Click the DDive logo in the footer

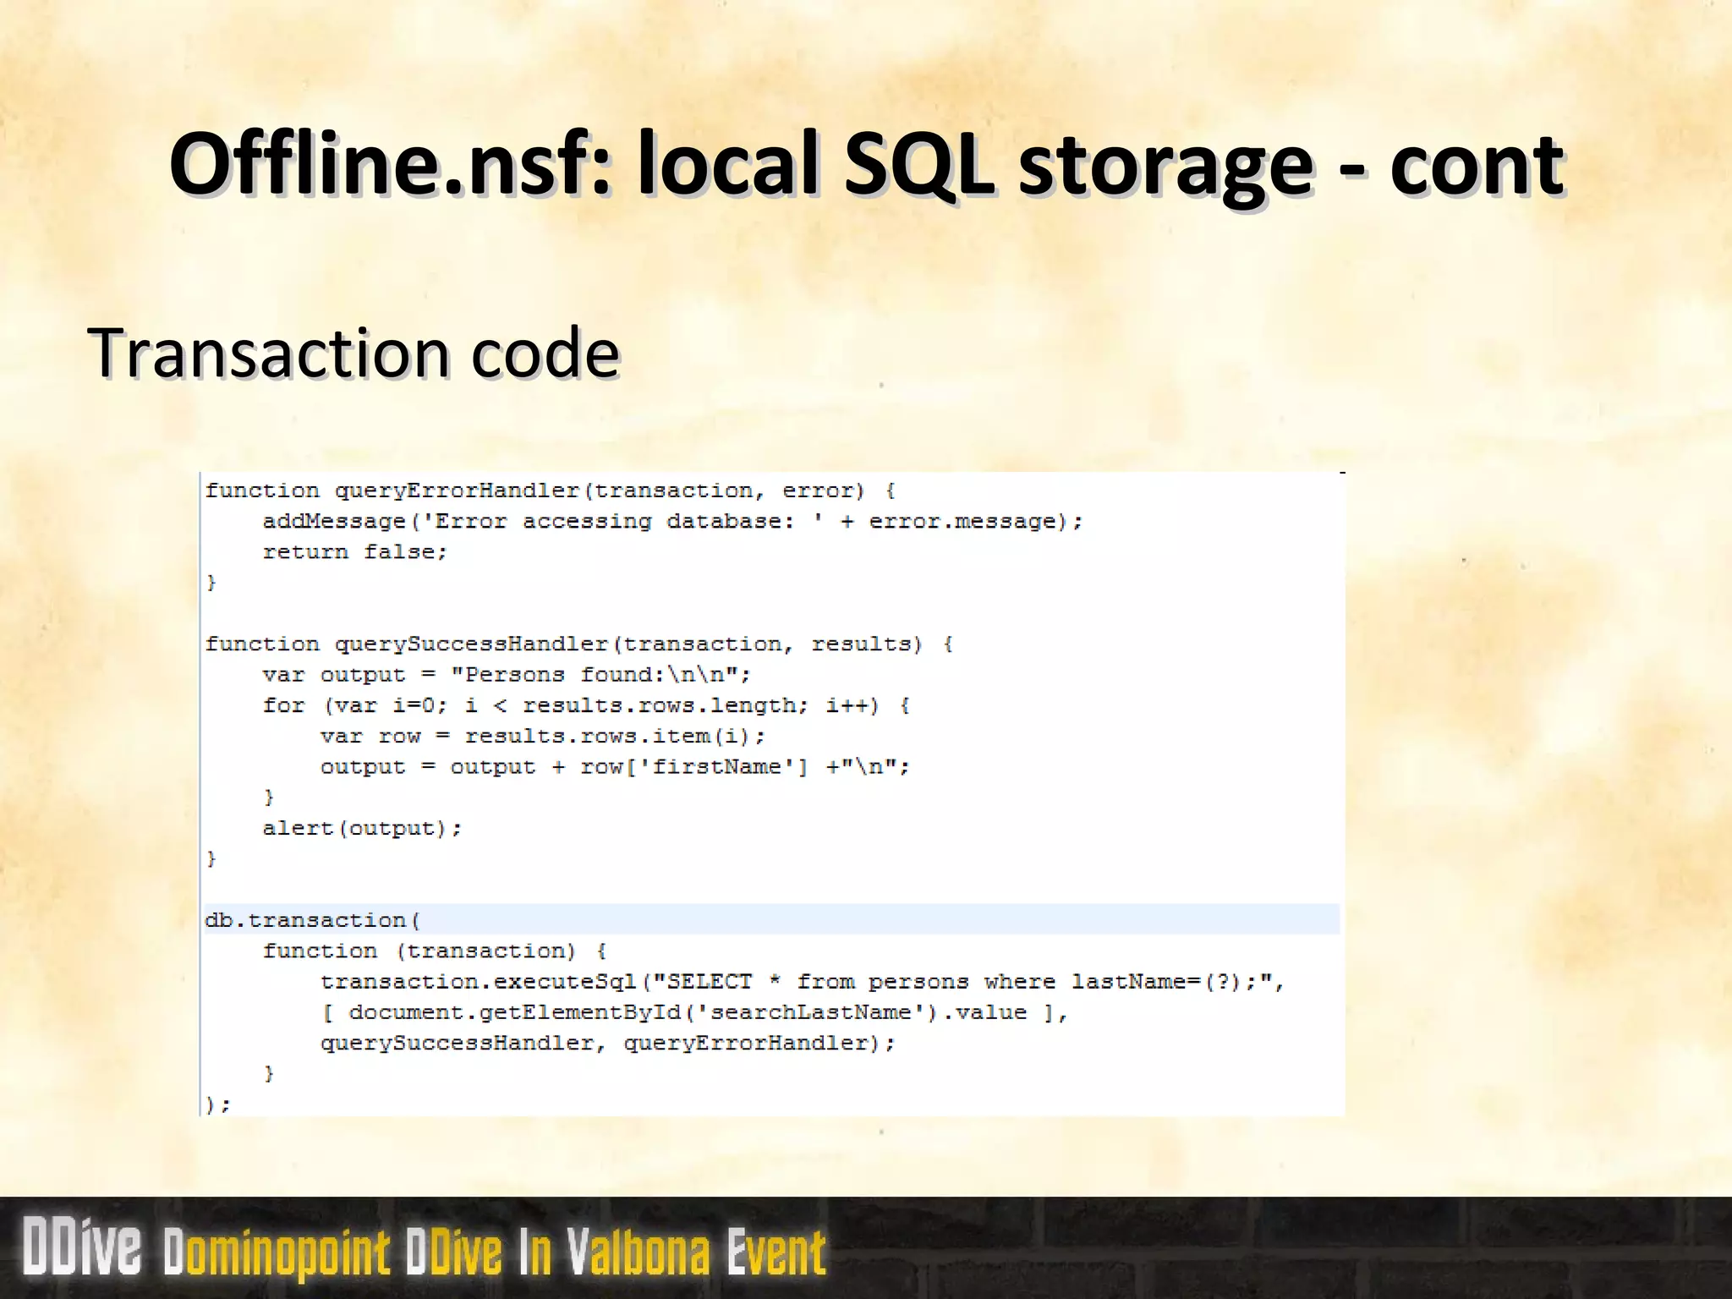click(x=82, y=1247)
